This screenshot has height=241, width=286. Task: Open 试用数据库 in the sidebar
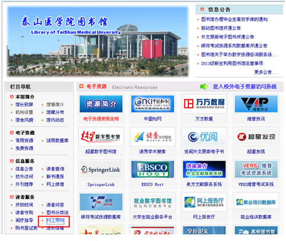(57, 140)
